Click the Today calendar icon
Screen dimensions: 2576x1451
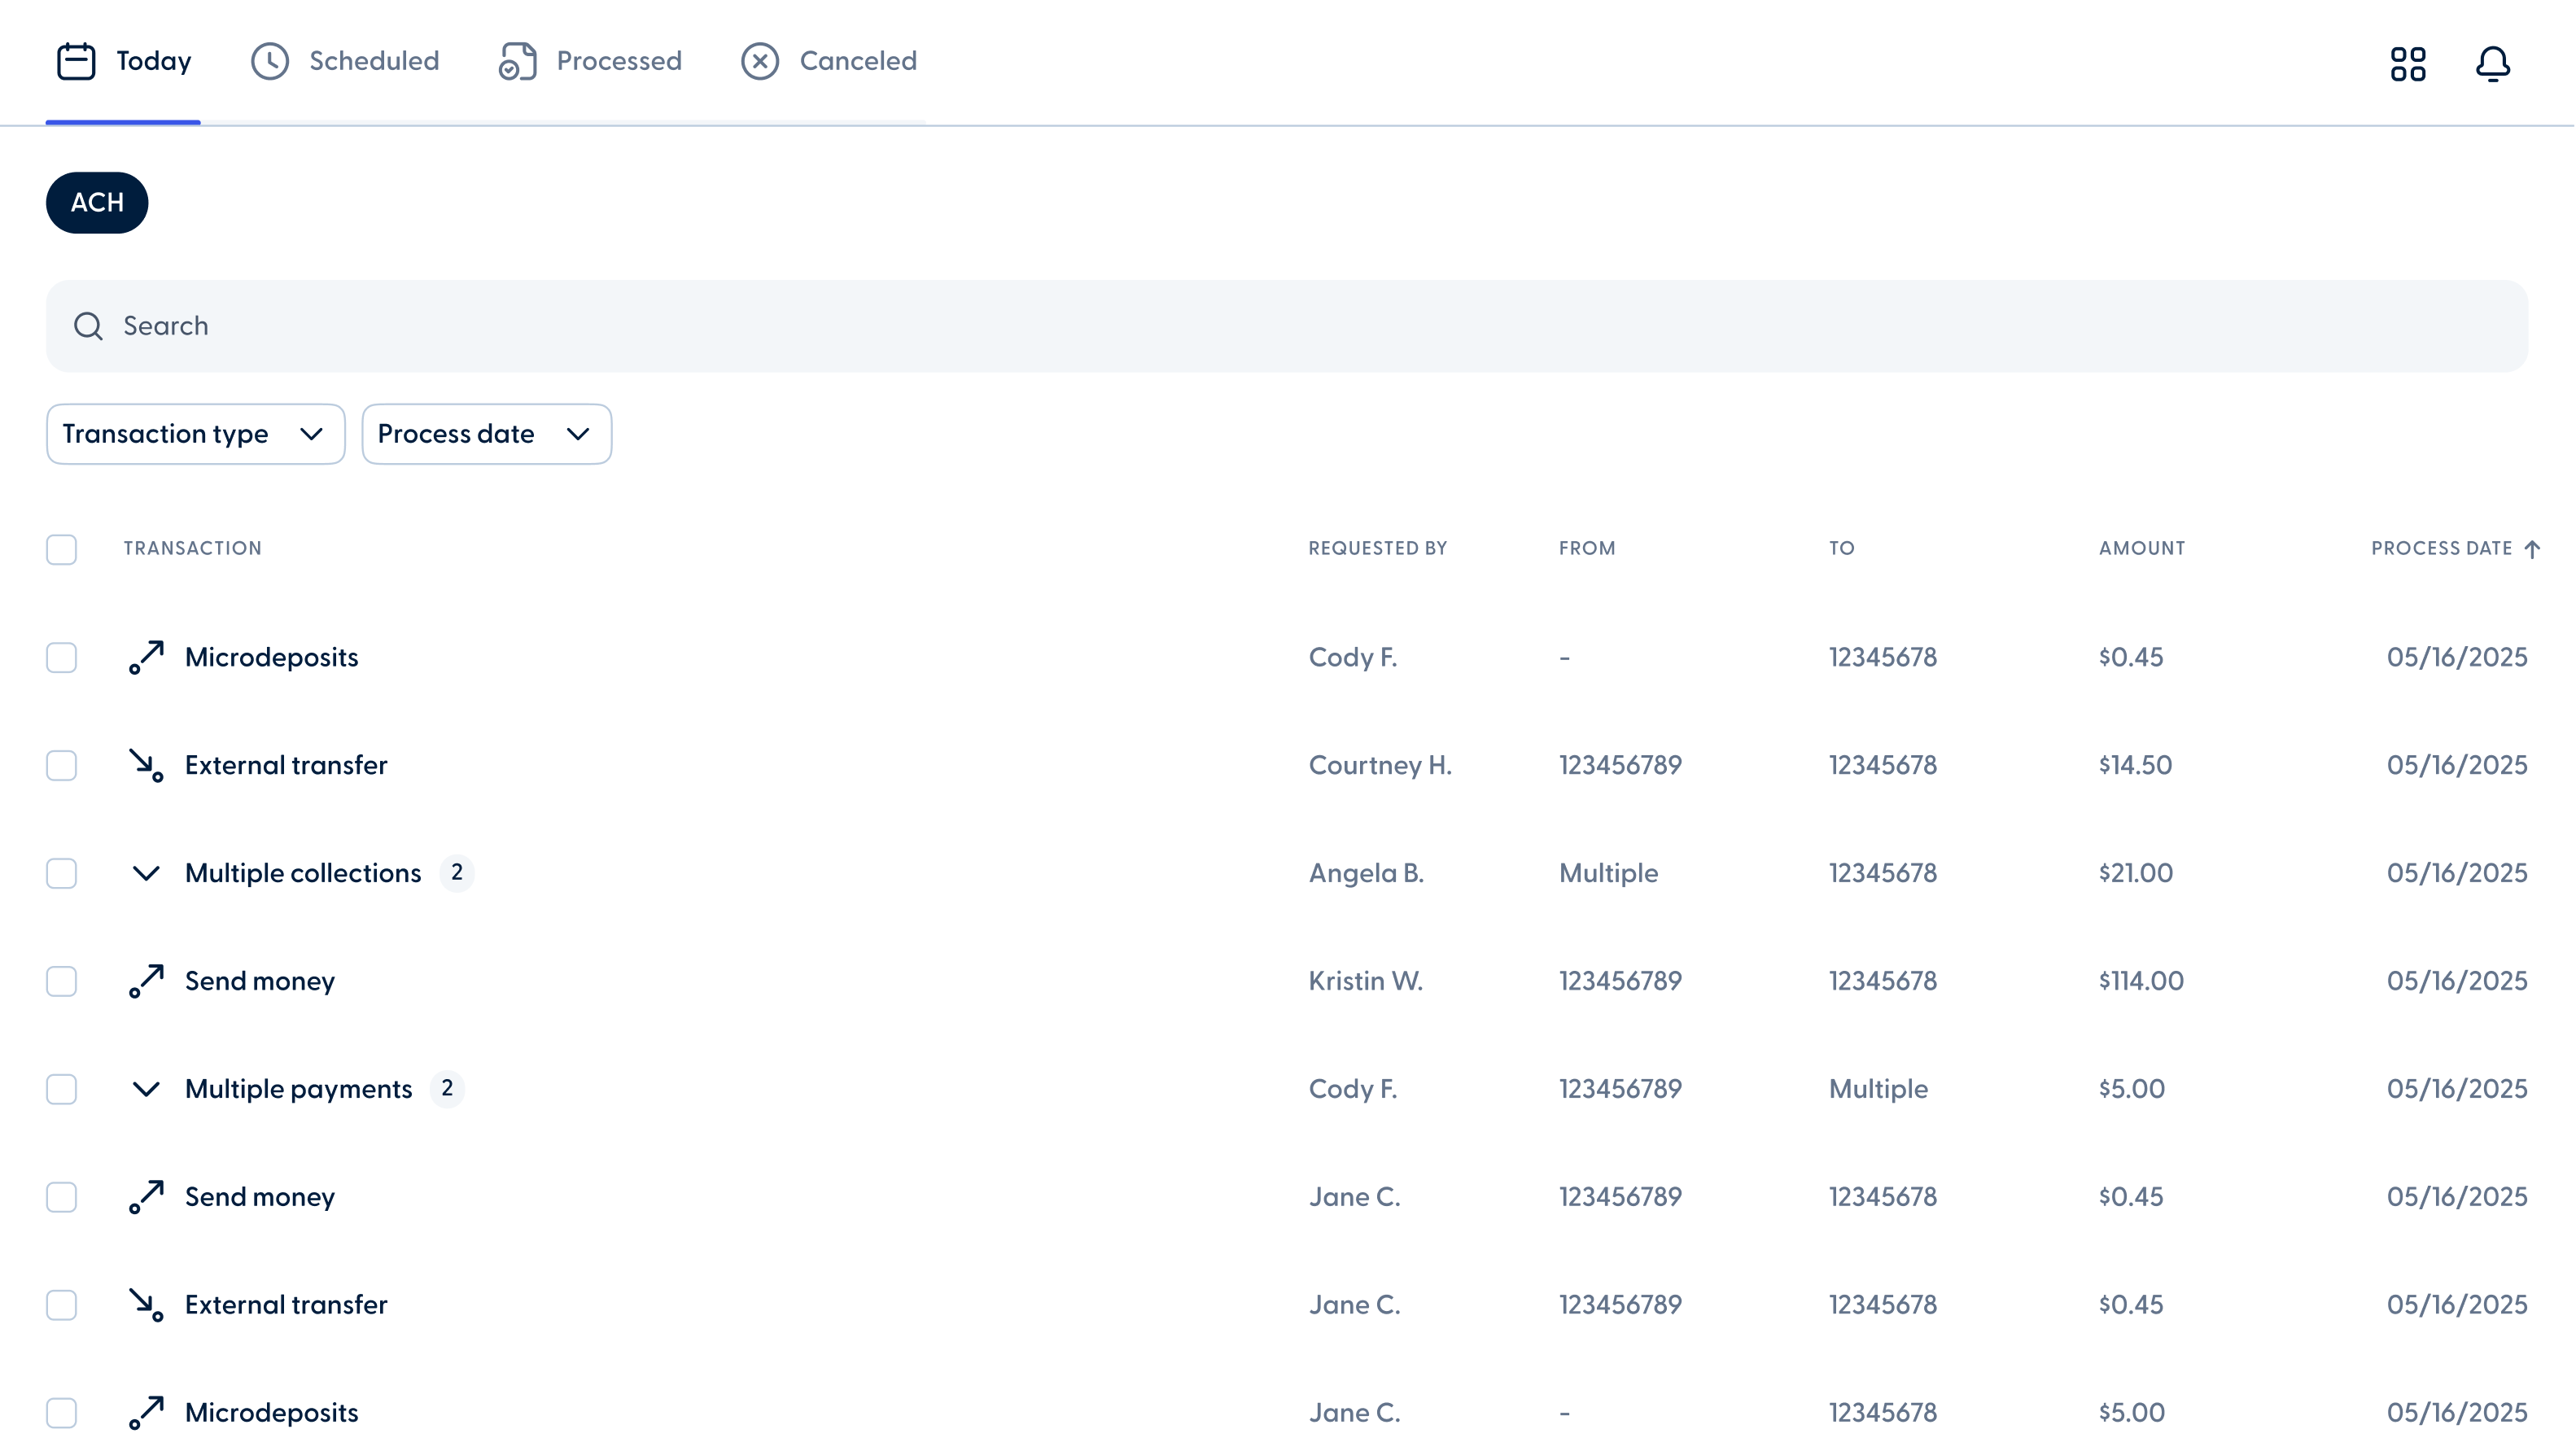click(x=76, y=61)
